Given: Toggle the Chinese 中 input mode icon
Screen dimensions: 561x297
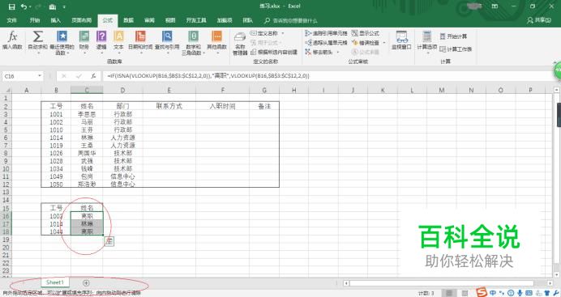Looking at the screenshot, I should 493,293.
